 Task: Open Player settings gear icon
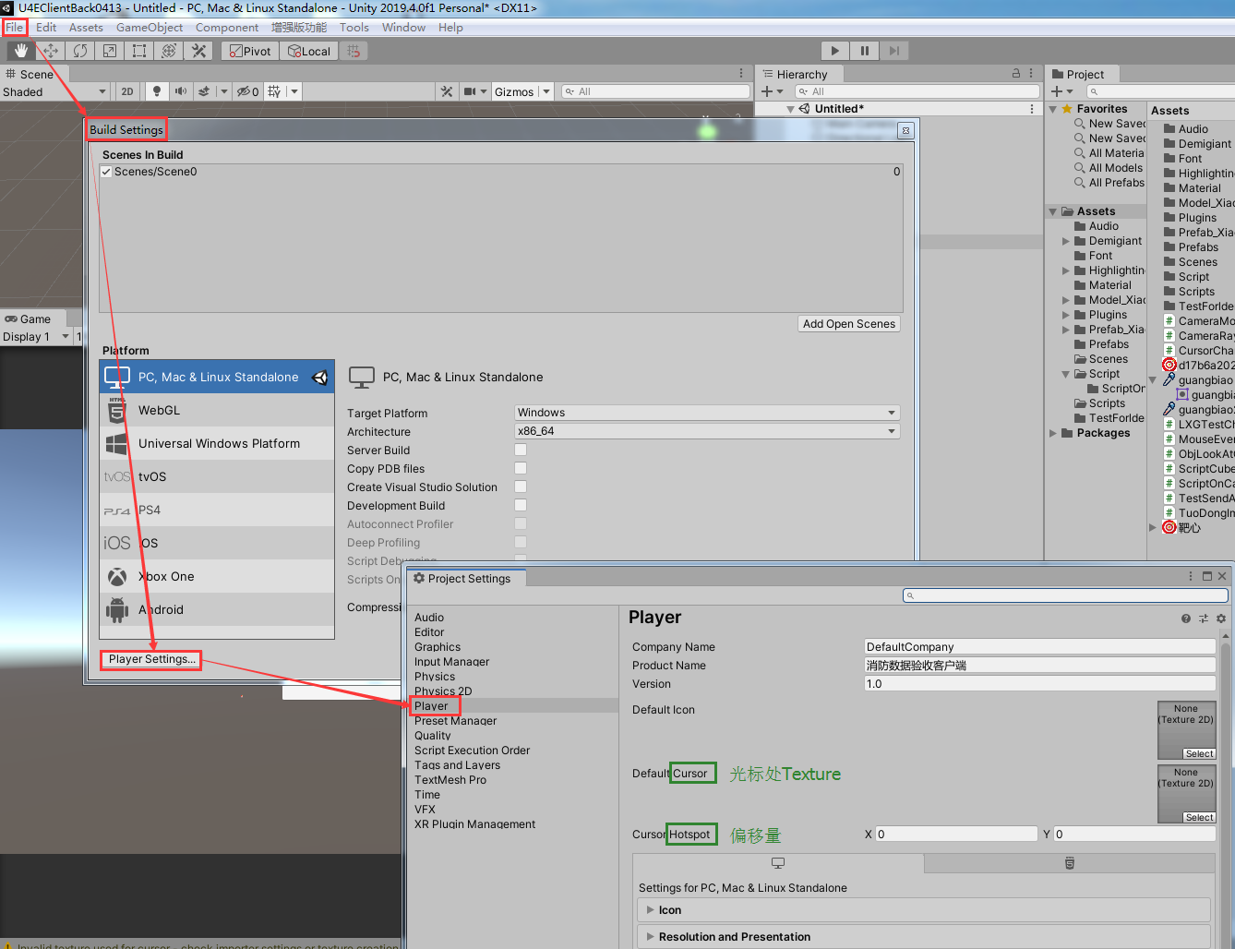pos(1221,619)
